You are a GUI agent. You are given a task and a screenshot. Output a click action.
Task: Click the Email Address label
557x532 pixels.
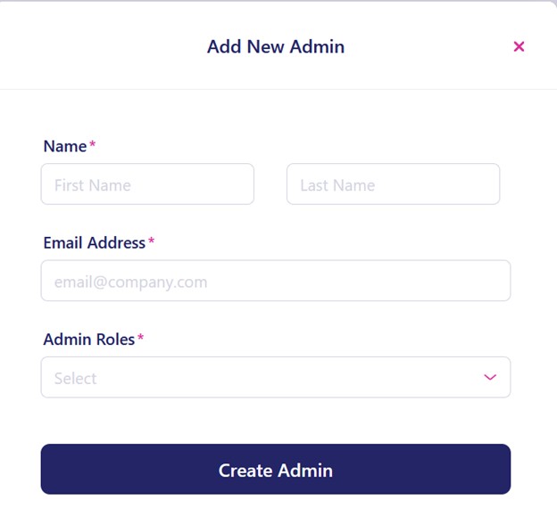pos(94,242)
